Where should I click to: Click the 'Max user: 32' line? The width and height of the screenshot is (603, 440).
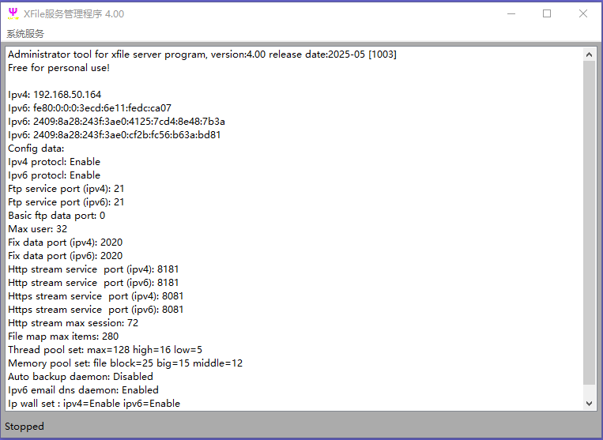[x=37, y=229]
